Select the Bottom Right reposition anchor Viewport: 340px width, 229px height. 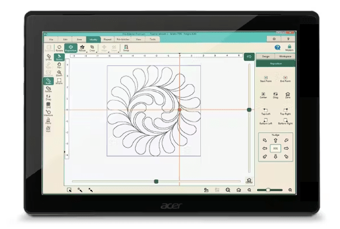coord(285,121)
